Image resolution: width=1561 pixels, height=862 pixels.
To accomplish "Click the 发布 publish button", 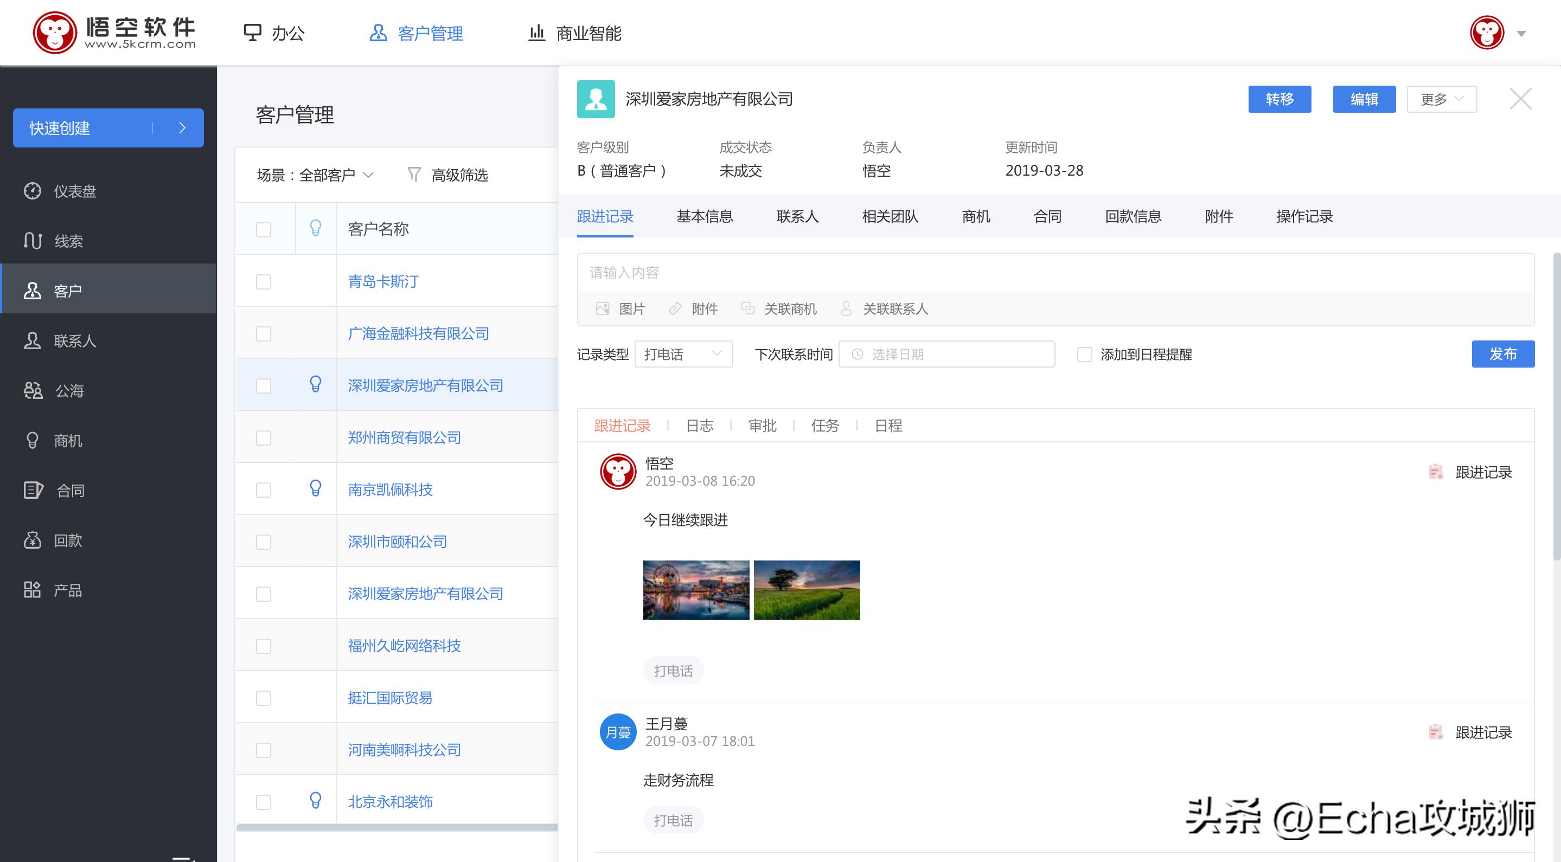I will (x=1503, y=355).
